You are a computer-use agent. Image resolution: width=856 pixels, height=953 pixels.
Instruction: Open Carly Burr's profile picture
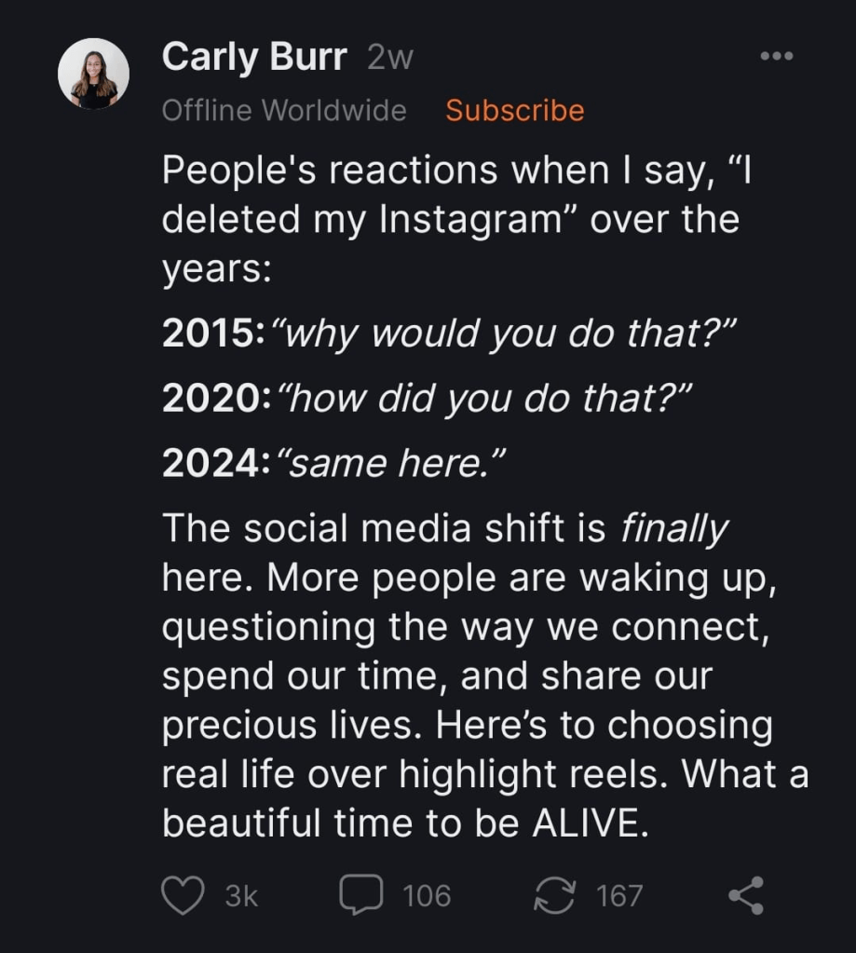[93, 74]
